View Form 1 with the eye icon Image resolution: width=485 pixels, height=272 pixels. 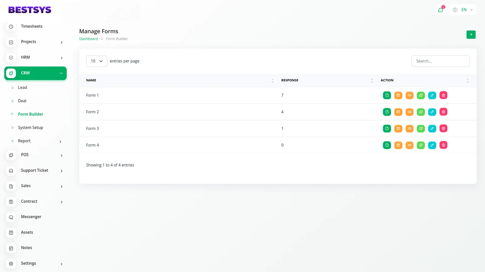coord(410,95)
